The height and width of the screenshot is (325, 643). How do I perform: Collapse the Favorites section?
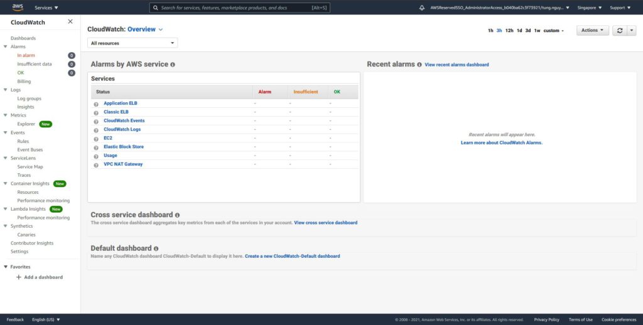tap(6, 267)
